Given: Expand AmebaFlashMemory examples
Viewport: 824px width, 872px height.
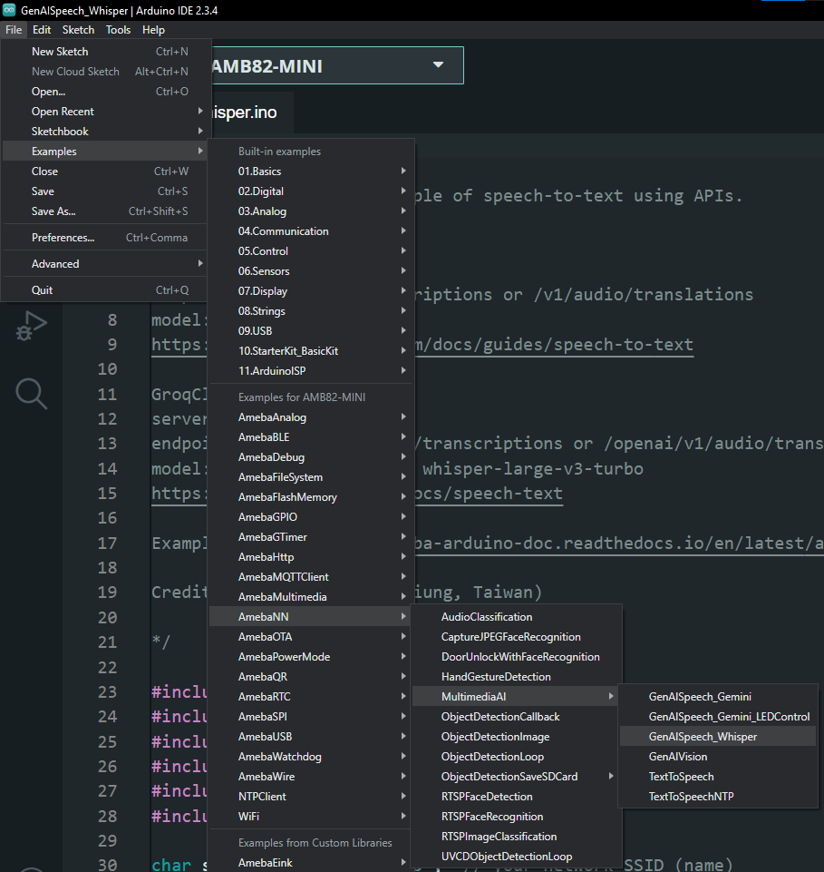Looking at the screenshot, I should (311, 497).
